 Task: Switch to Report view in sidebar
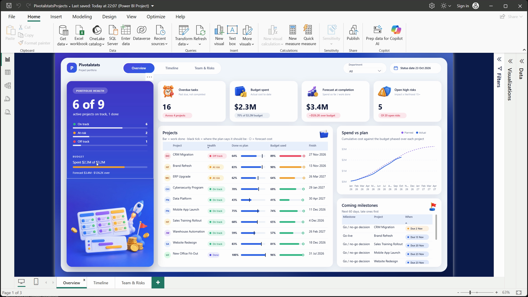[8, 59]
